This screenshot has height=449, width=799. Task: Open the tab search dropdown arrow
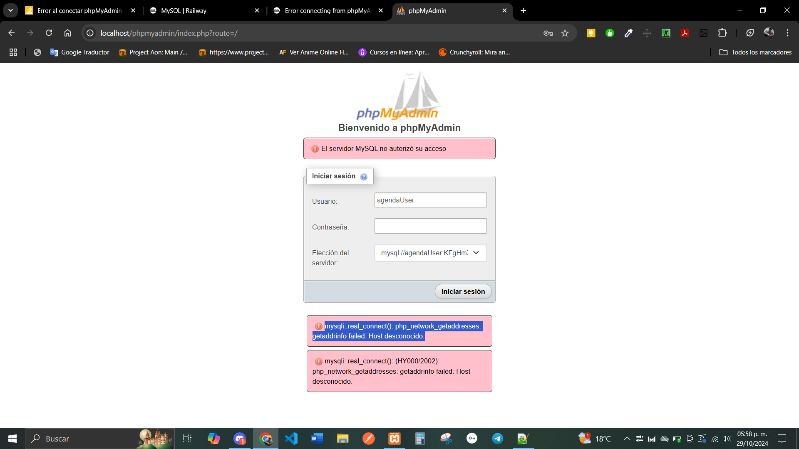[10, 10]
